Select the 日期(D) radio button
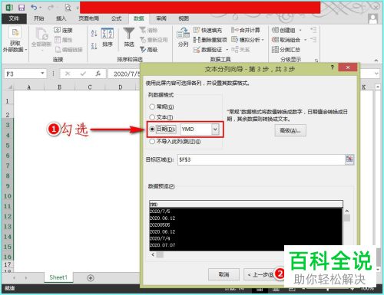The width and height of the screenshot is (384, 295). coord(152,129)
